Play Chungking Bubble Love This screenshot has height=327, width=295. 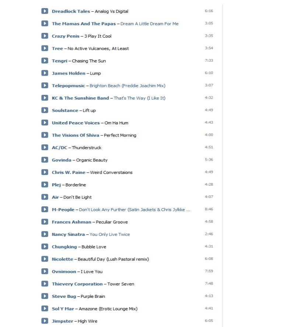pos(45,246)
